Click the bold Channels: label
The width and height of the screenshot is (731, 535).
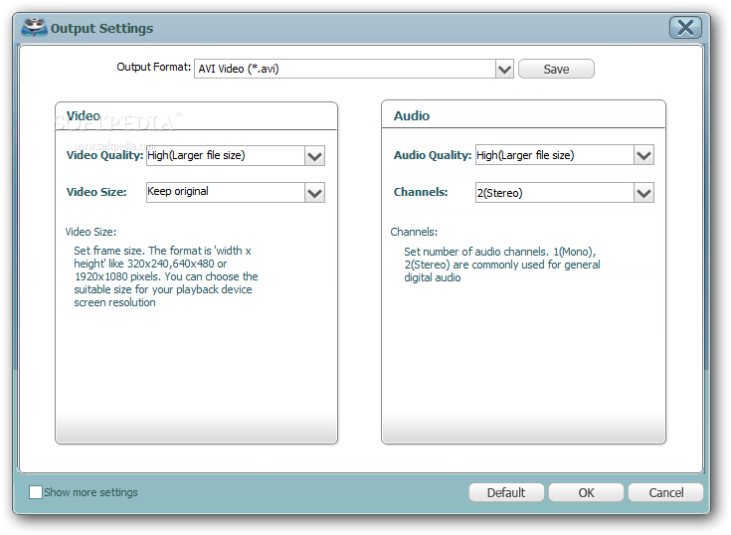coord(421,192)
